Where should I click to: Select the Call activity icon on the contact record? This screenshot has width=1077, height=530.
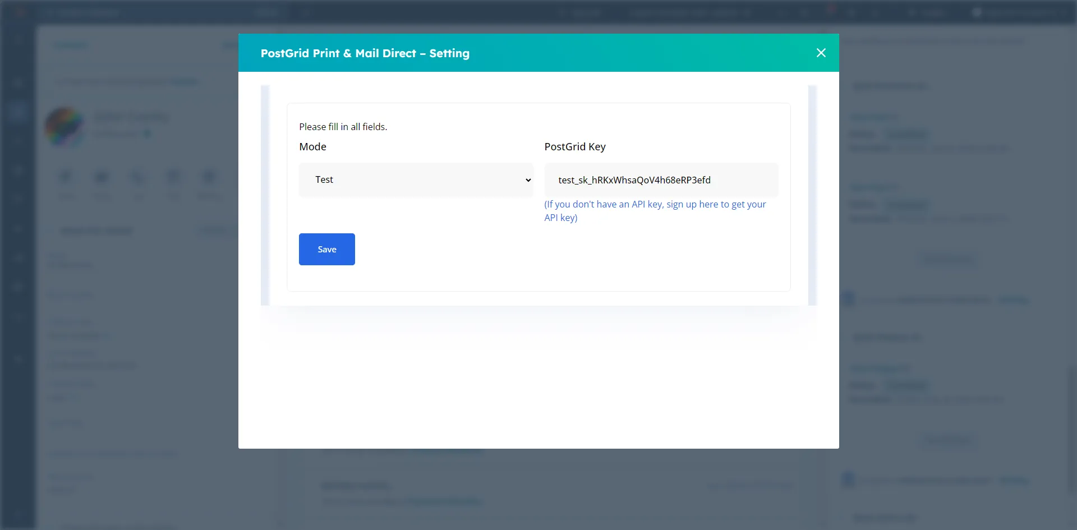[x=137, y=178]
